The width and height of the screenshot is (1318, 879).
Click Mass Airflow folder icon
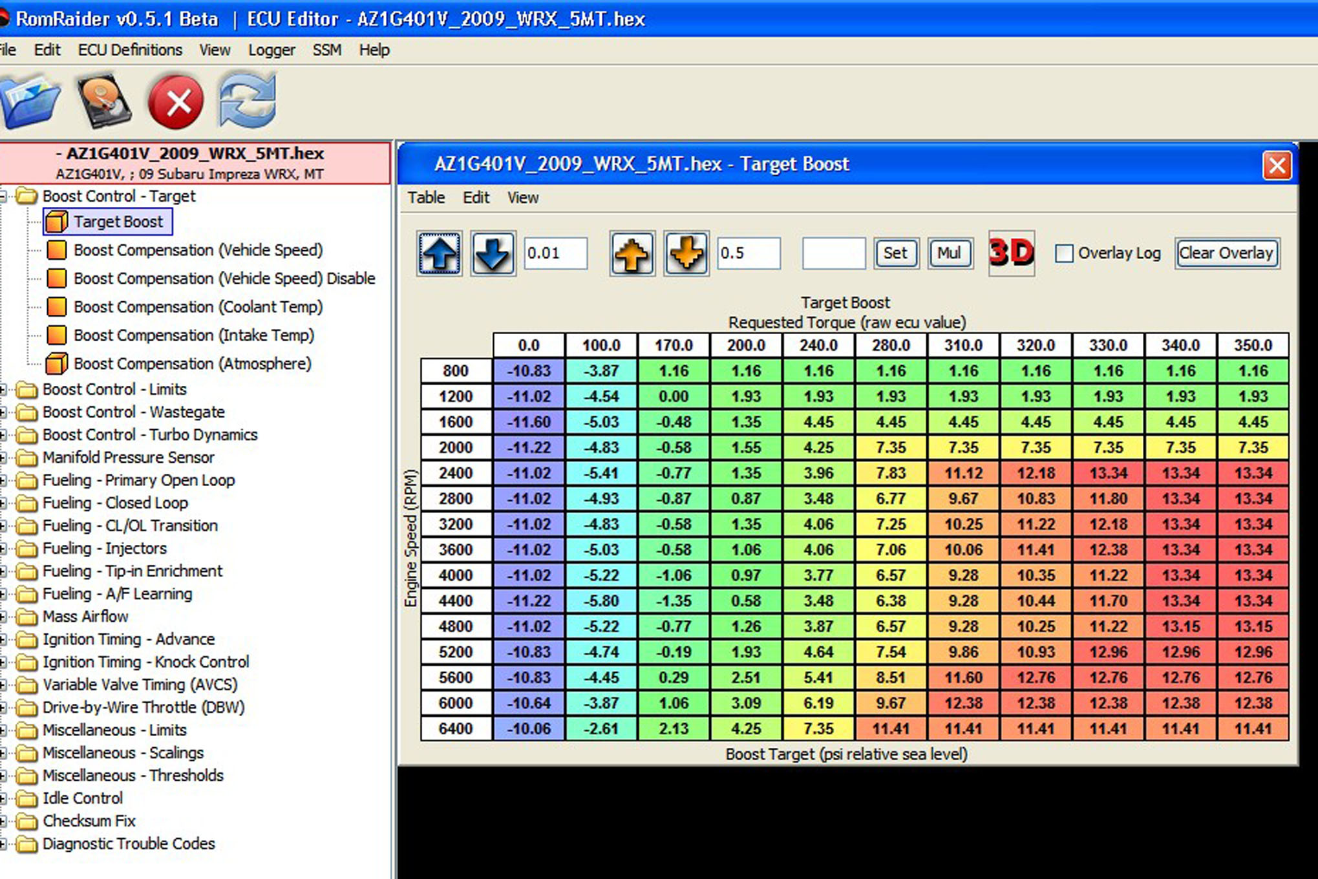(27, 617)
